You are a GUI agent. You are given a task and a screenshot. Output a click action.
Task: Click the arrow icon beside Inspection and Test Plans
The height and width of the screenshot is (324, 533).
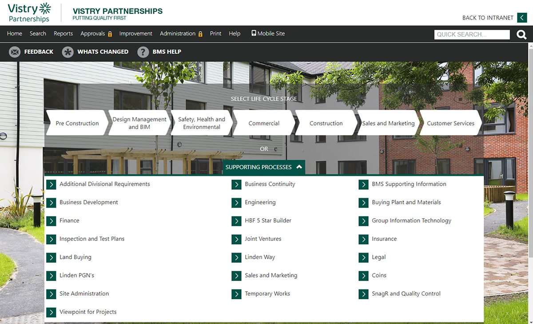[51, 239]
